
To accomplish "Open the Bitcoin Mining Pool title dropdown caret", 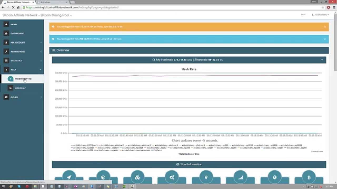I will pos(71,15).
